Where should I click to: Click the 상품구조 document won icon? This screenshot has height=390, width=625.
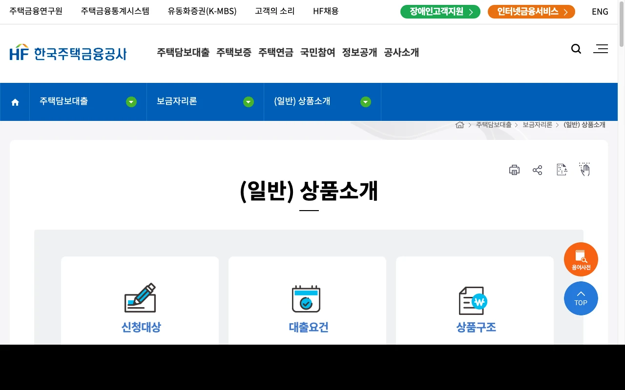(x=473, y=300)
